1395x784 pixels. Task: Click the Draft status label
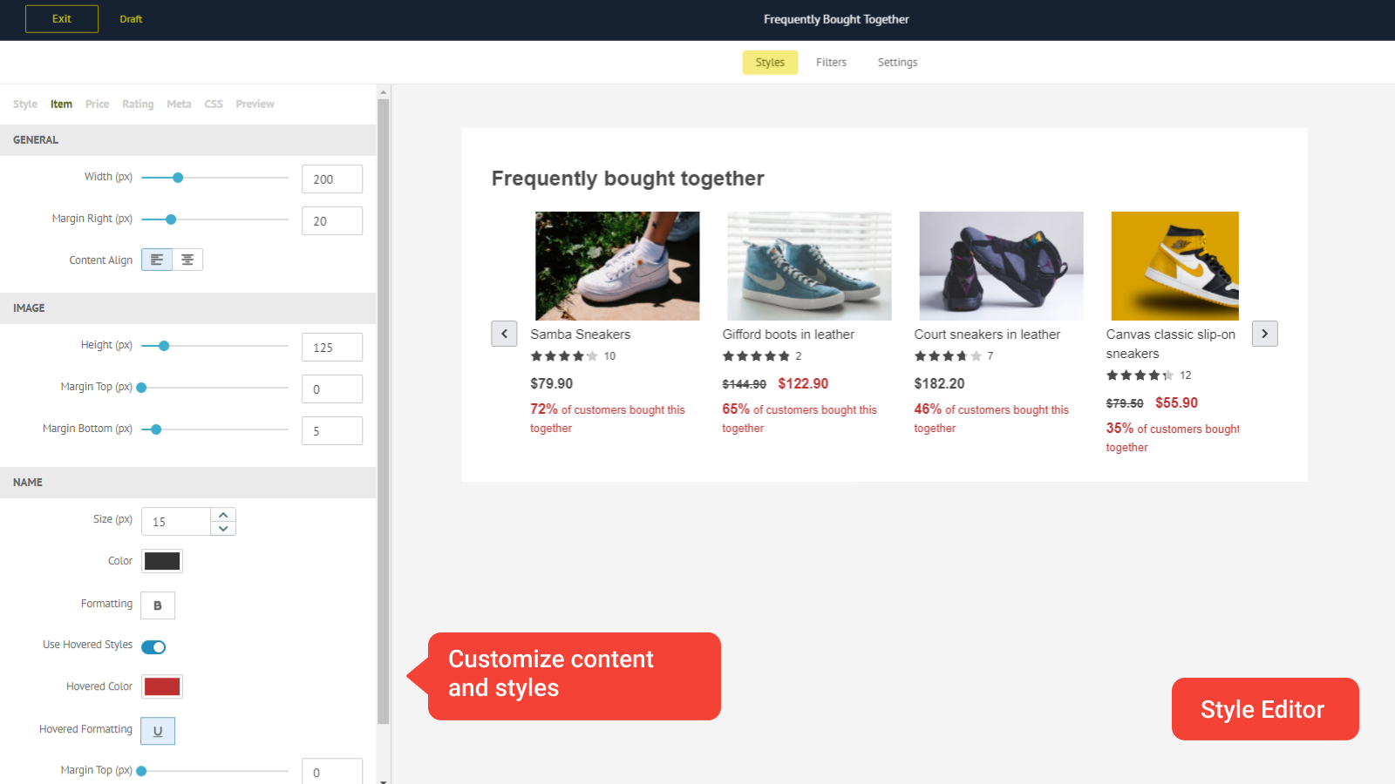coord(131,18)
